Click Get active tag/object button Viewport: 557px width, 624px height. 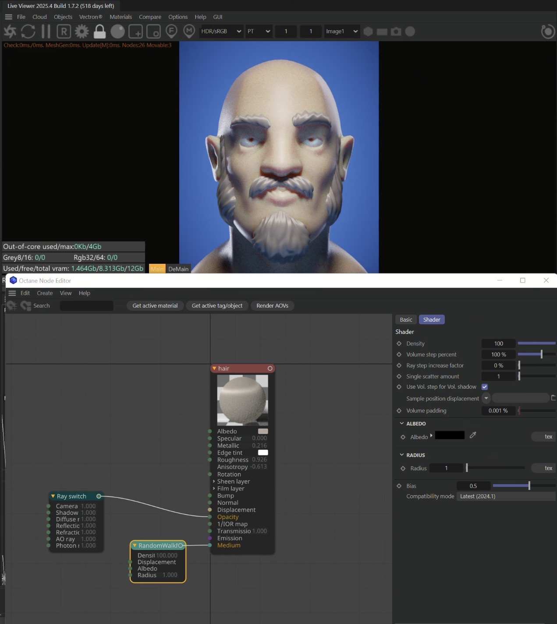click(x=217, y=306)
